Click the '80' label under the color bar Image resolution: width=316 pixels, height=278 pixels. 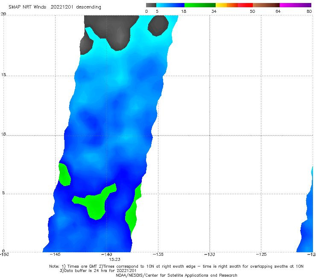click(309, 11)
